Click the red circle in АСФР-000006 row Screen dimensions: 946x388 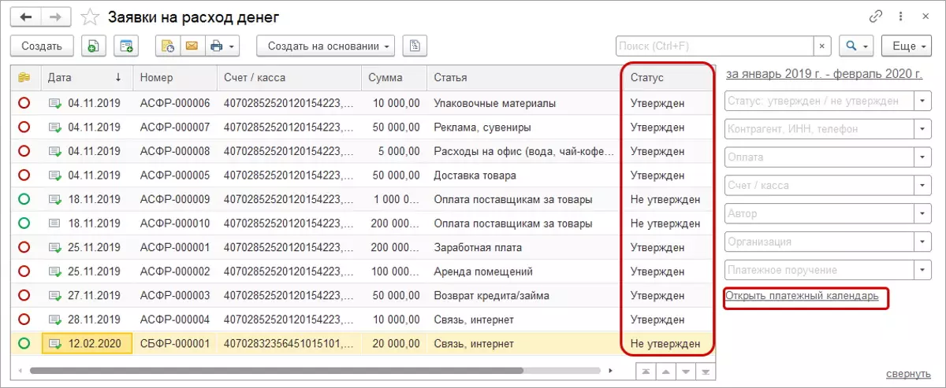tap(24, 103)
